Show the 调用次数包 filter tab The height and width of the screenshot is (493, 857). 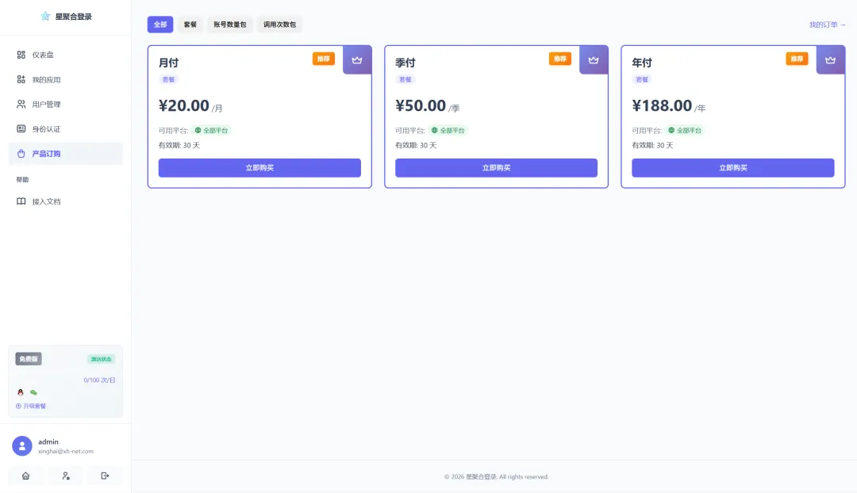(279, 25)
